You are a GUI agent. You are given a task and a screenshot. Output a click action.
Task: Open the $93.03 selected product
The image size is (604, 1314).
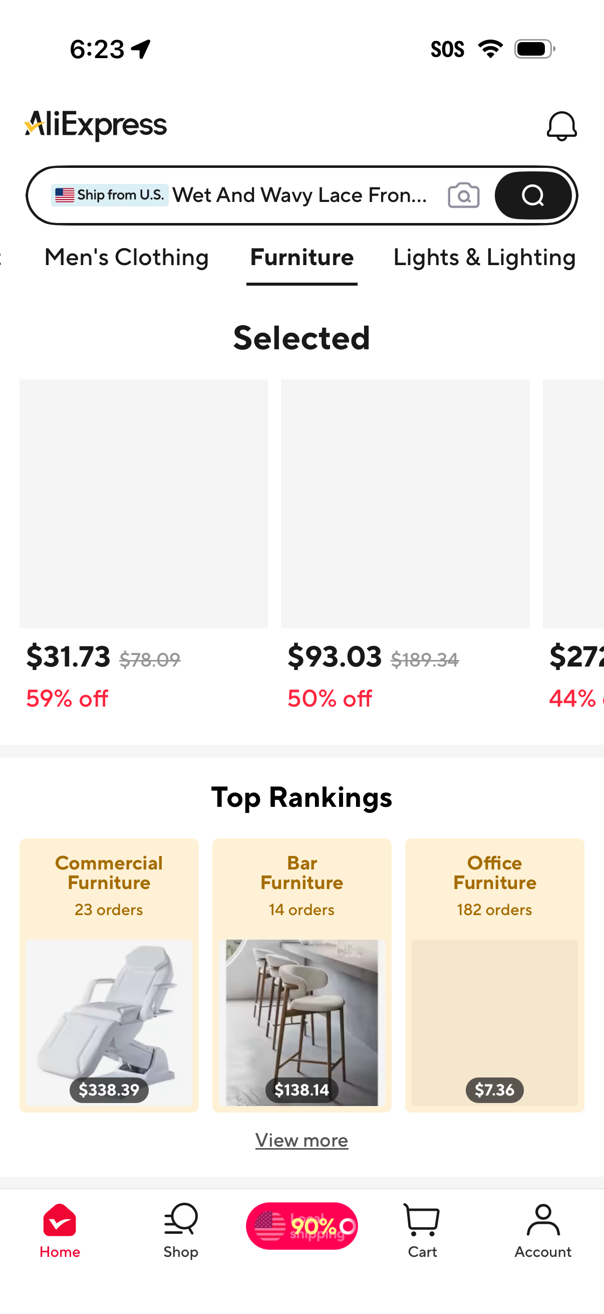pyautogui.click(x=405, y=504)
